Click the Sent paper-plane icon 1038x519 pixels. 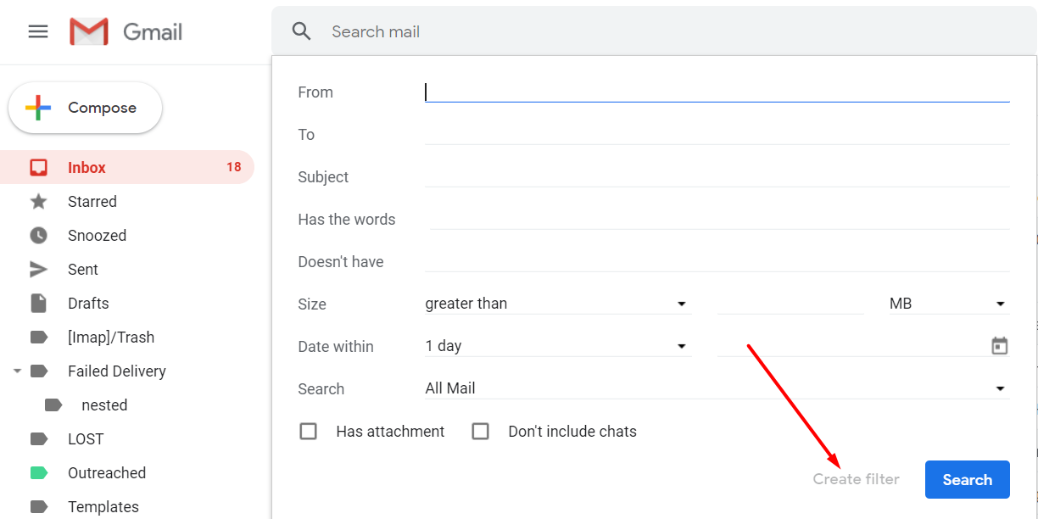(38, 270)
